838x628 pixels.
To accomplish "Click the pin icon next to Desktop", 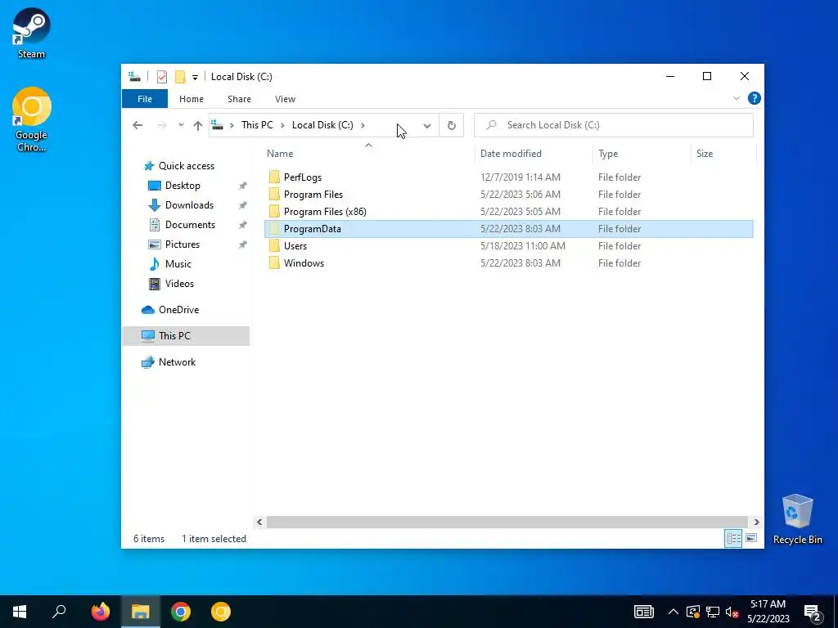I will click(x=242, y=186).
